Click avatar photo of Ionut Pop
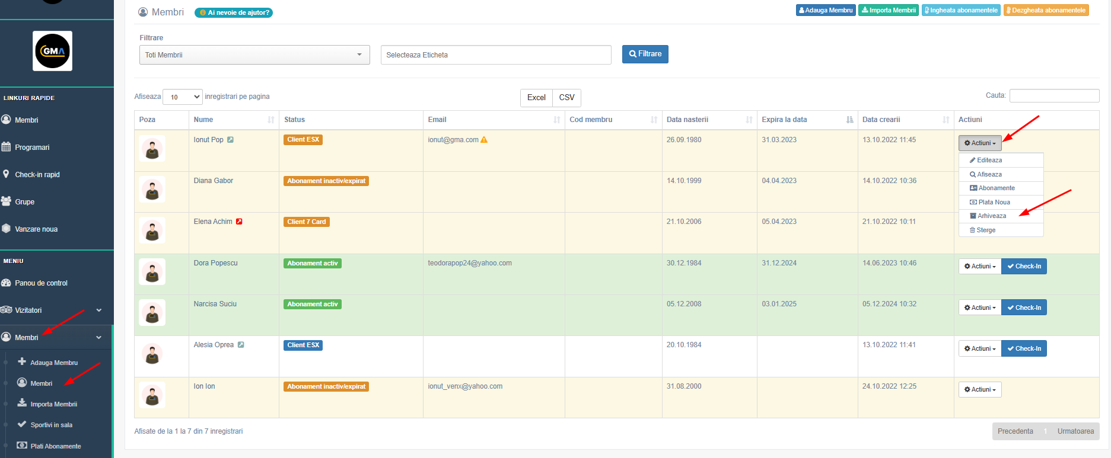1111x458 pixels. (x=152, y=149)
